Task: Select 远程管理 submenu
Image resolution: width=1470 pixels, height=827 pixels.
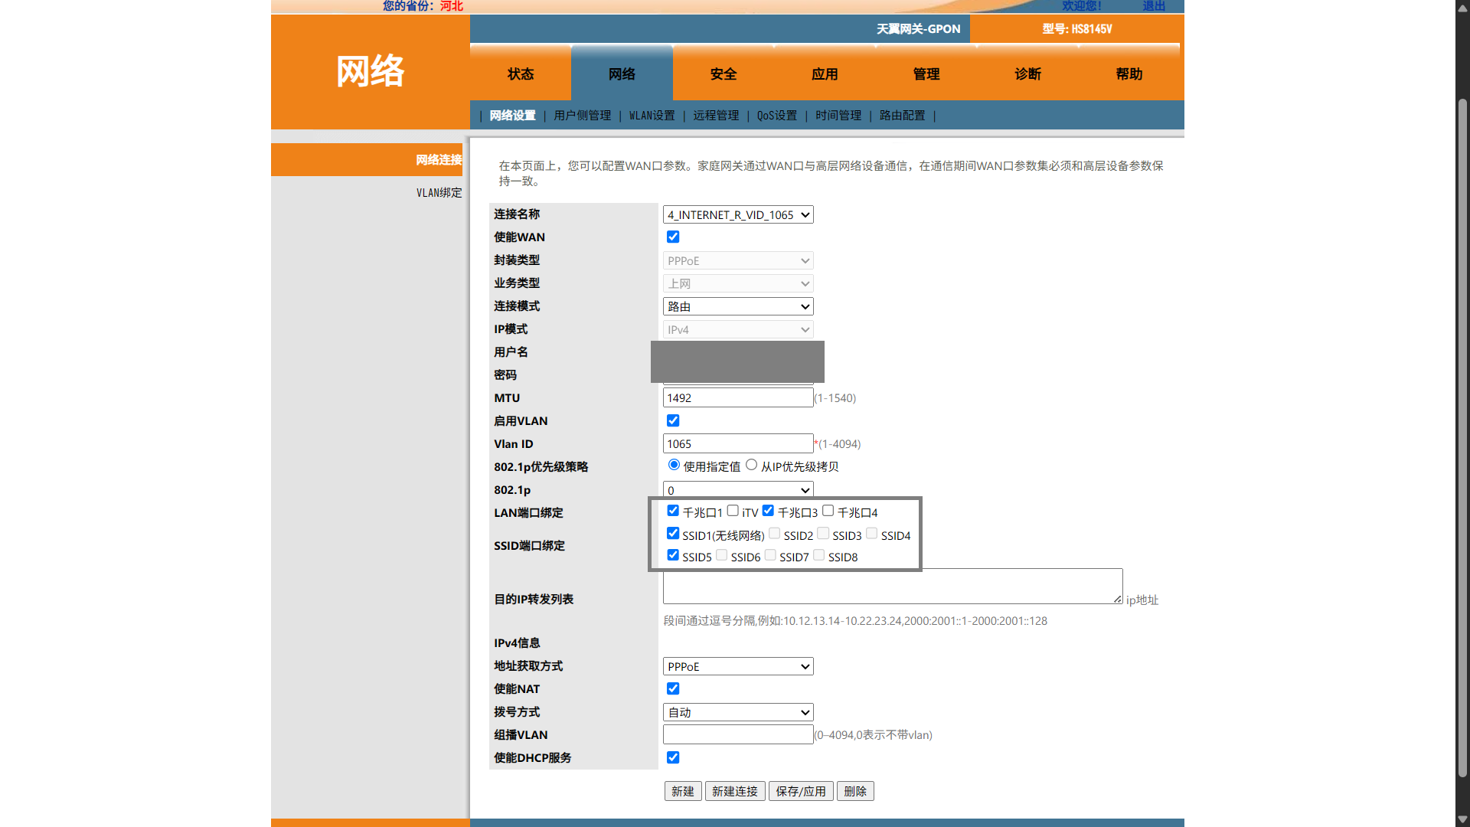Action: pos(716,116)
